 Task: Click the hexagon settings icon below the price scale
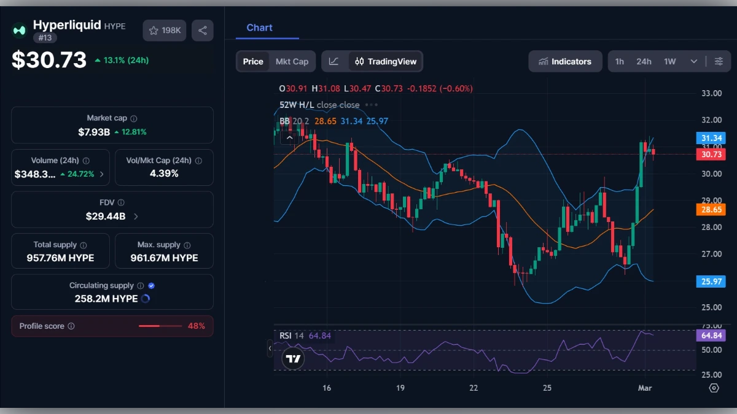click(x=713, y=388)
